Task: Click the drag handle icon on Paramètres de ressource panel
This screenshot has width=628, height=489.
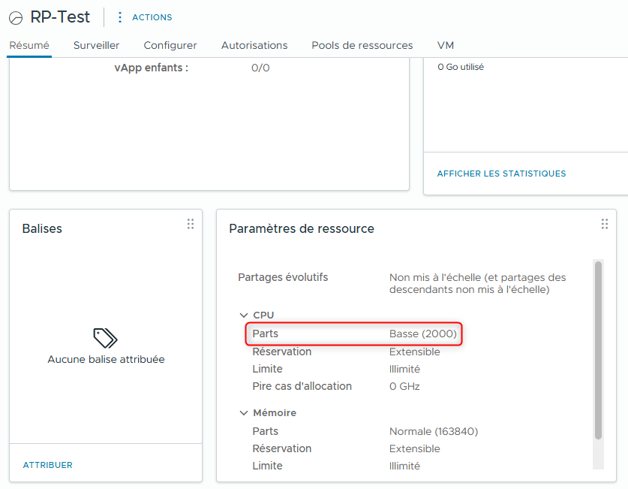Action: coord(604,223)
